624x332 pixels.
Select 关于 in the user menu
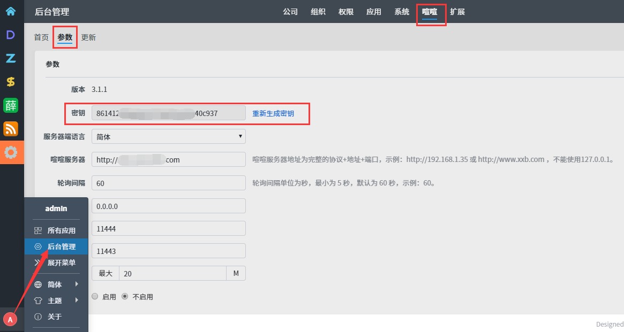pos(55,316)
